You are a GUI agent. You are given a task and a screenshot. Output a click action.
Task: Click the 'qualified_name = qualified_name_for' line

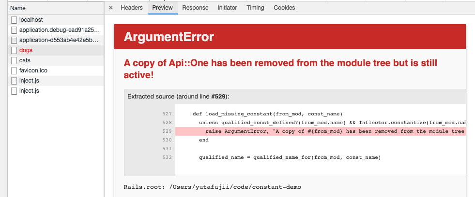tap(290, 157)
